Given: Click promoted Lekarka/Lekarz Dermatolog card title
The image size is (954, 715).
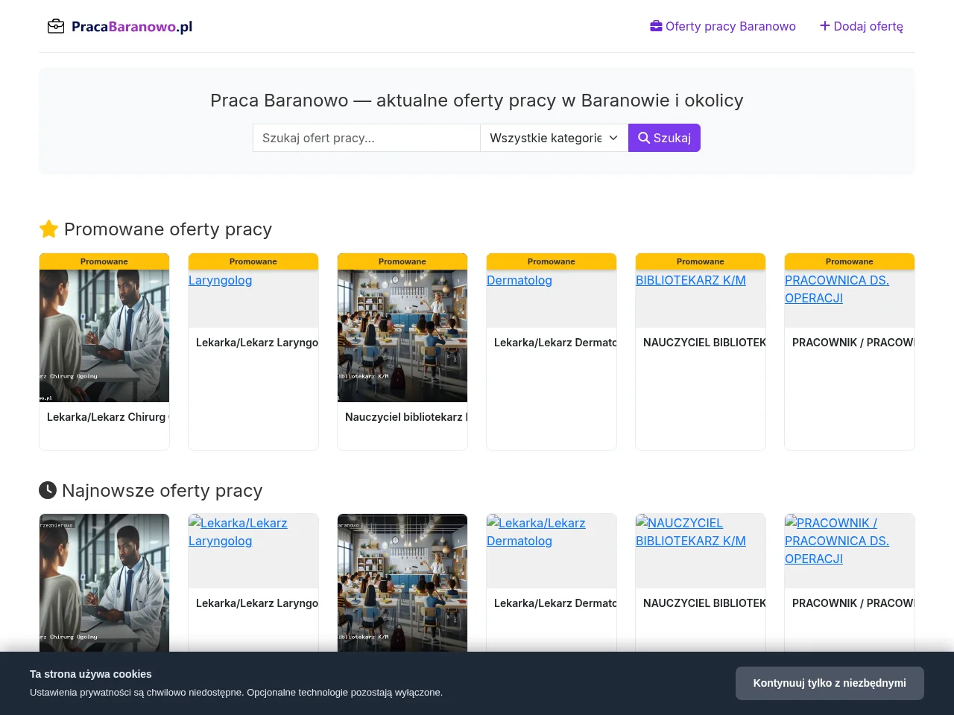Looking at the screenshot, I should click(x=555, y=343).
